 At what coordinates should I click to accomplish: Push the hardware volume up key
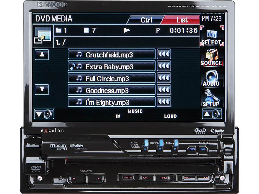[x=95, y=179]
